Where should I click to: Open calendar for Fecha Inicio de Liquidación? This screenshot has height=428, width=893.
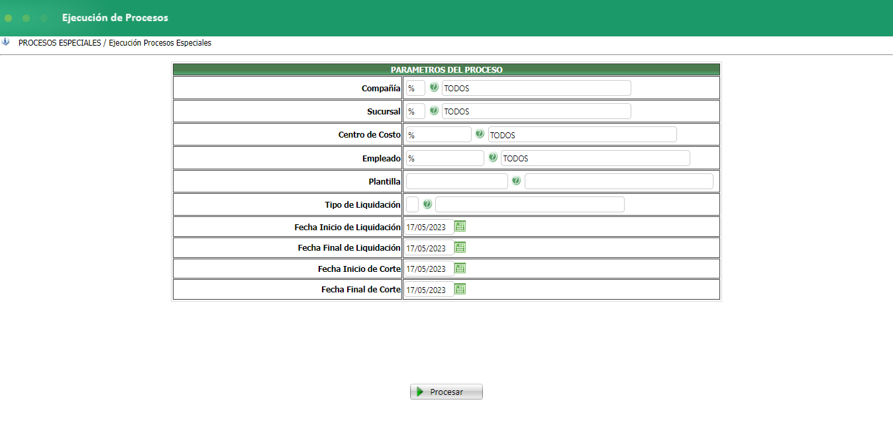coord(460,226)
